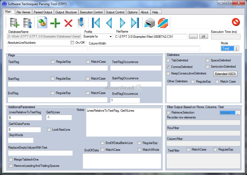
Task: Check TabDelimited option
Action: point(168,60)
